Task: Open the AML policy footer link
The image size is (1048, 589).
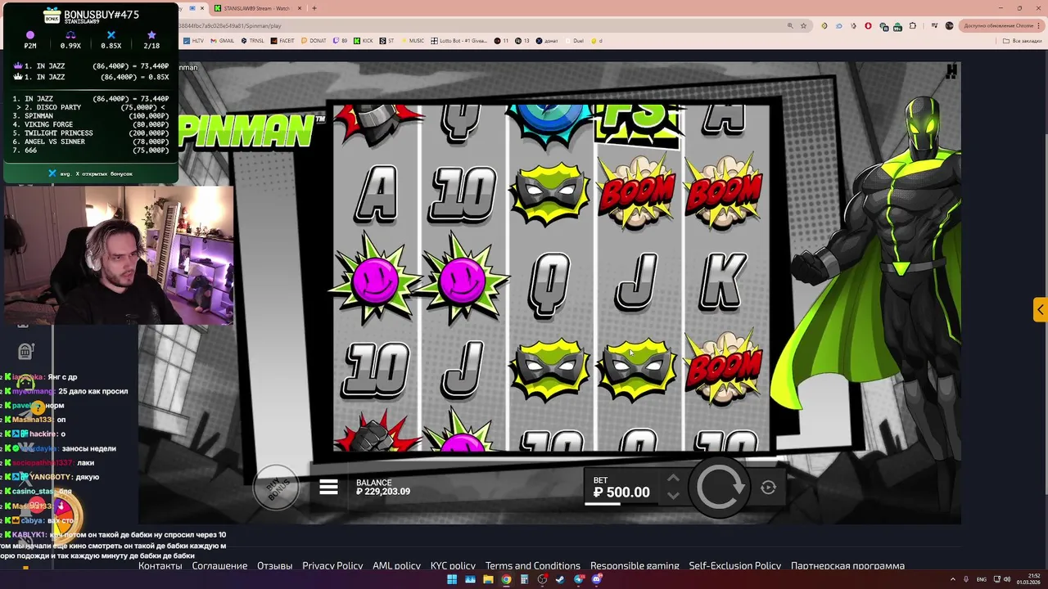Action: [396, 565]
